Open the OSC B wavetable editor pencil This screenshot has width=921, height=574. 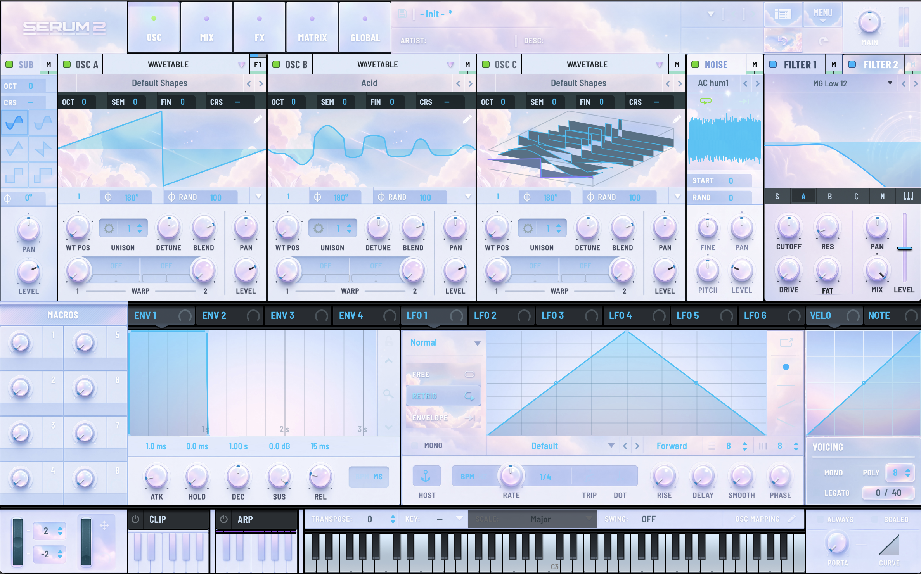[467, 119]
